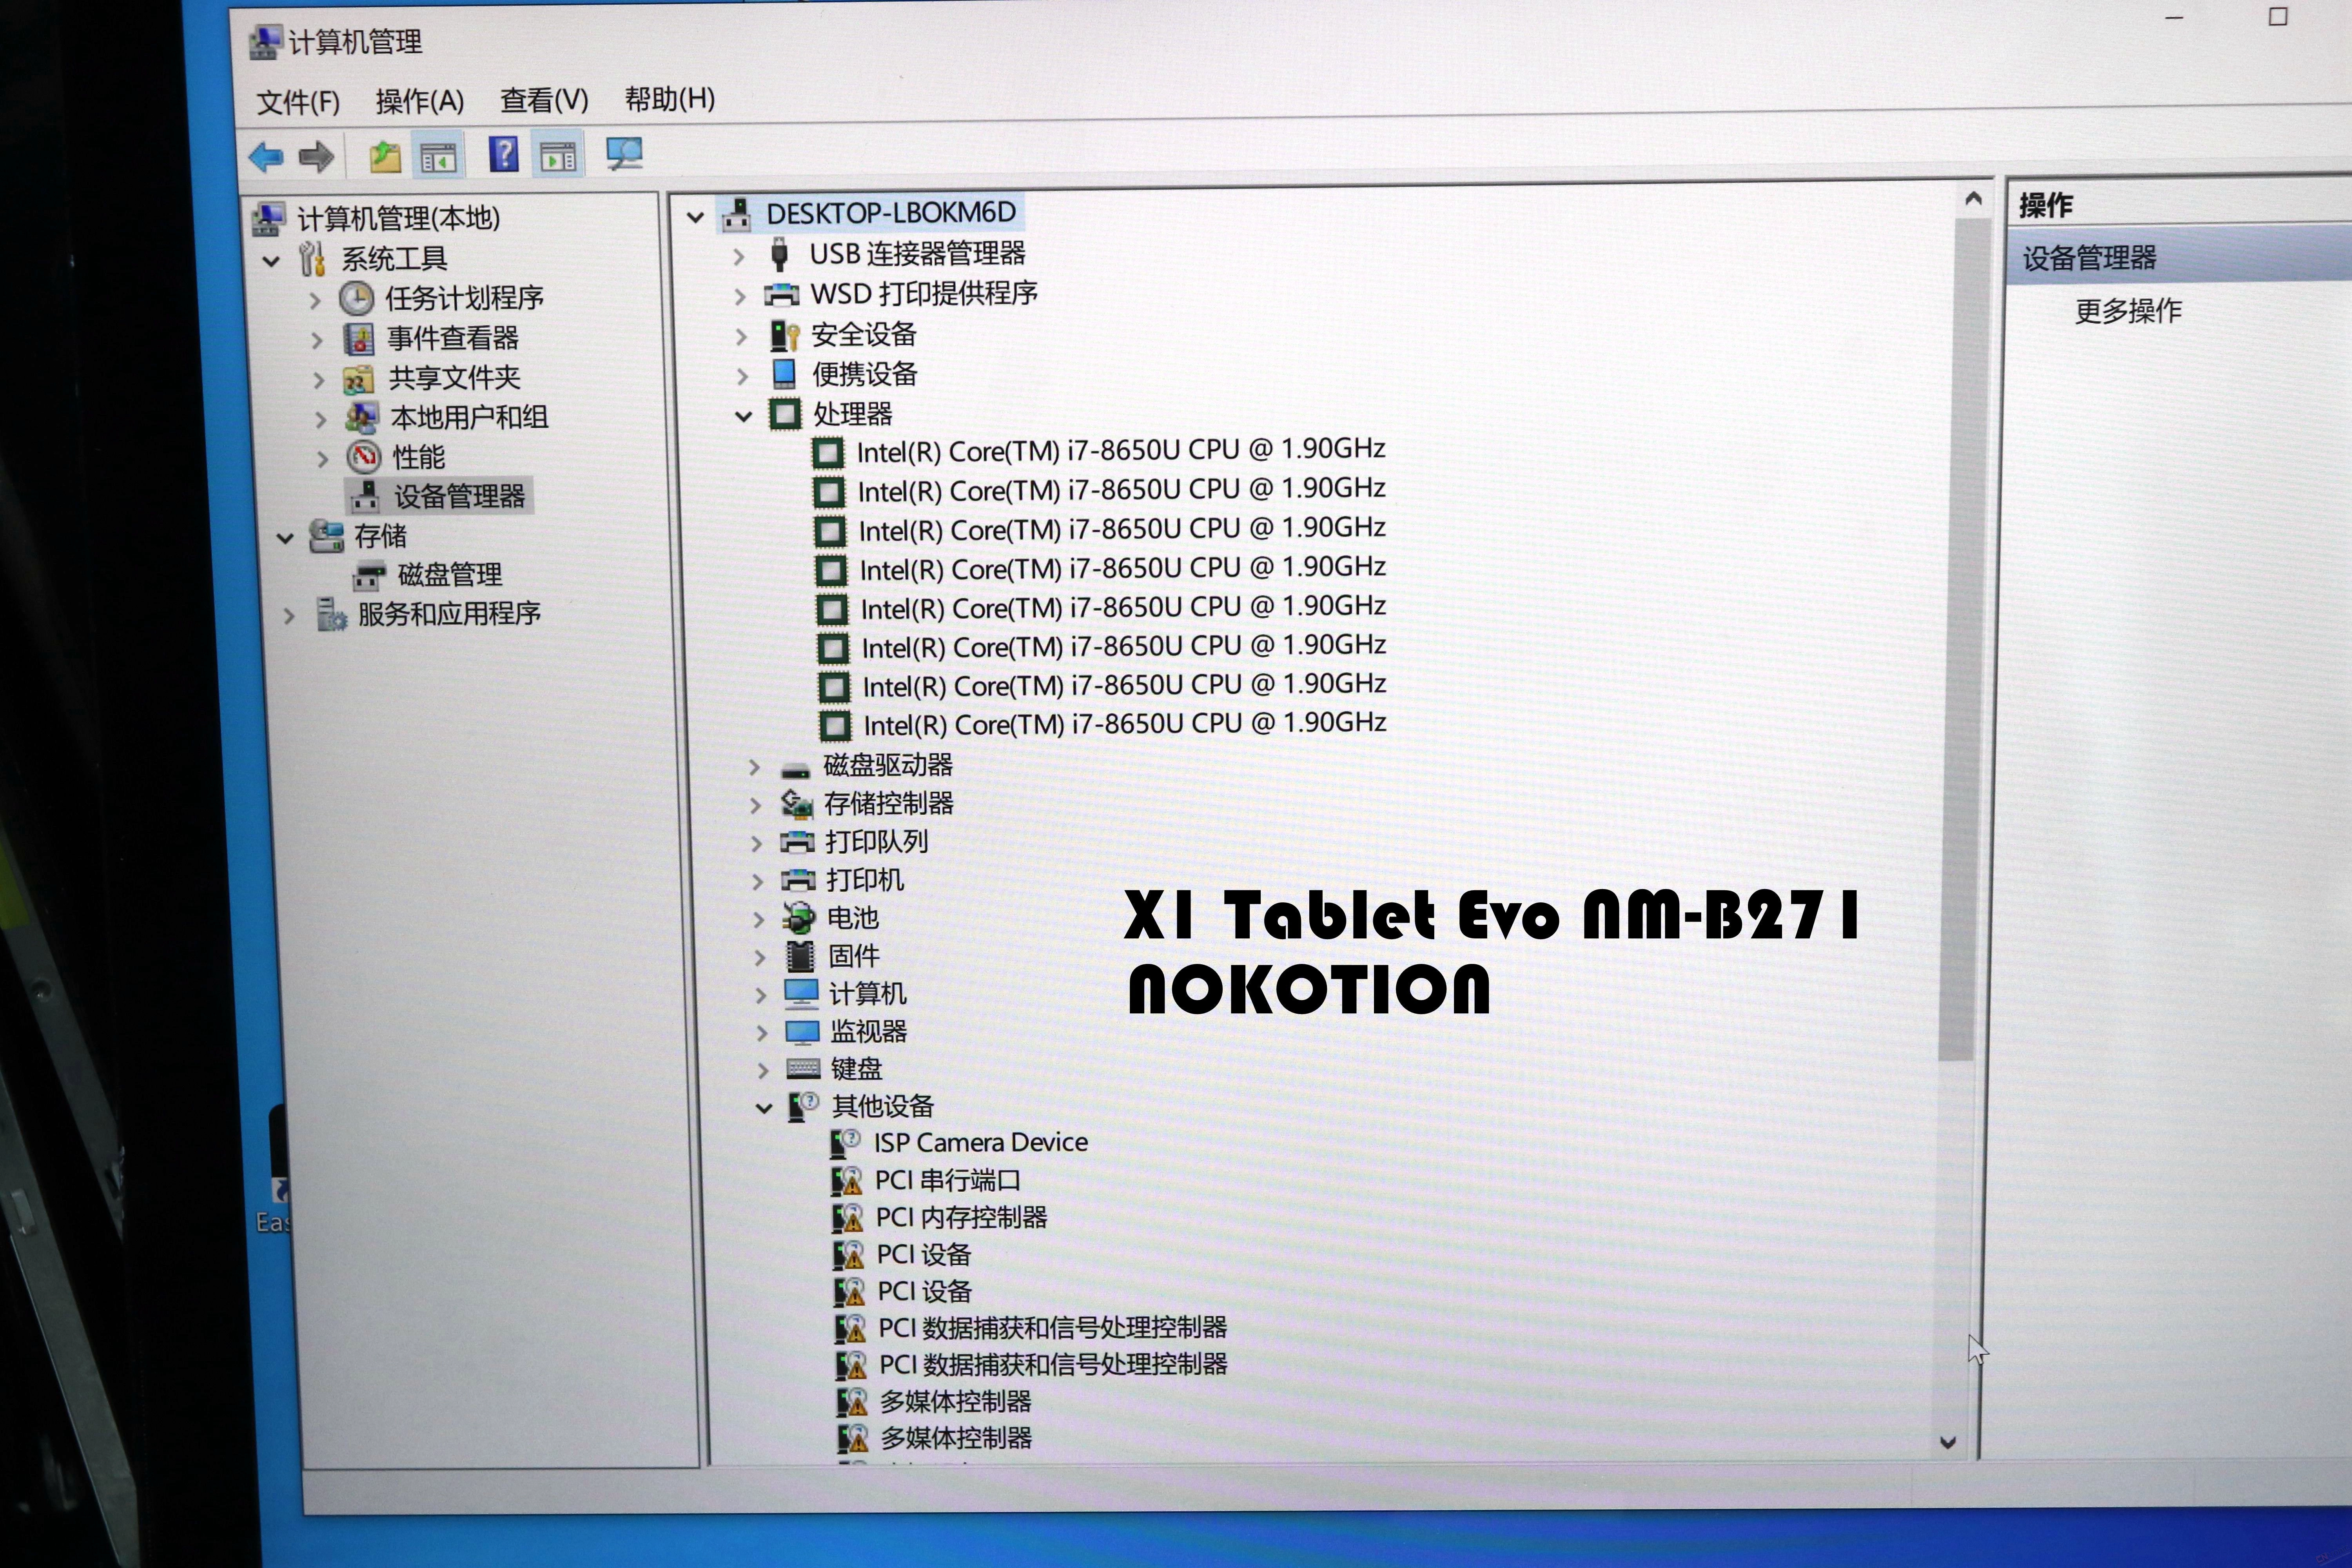Expand the 打印队列 category

(x=757, y=843)
